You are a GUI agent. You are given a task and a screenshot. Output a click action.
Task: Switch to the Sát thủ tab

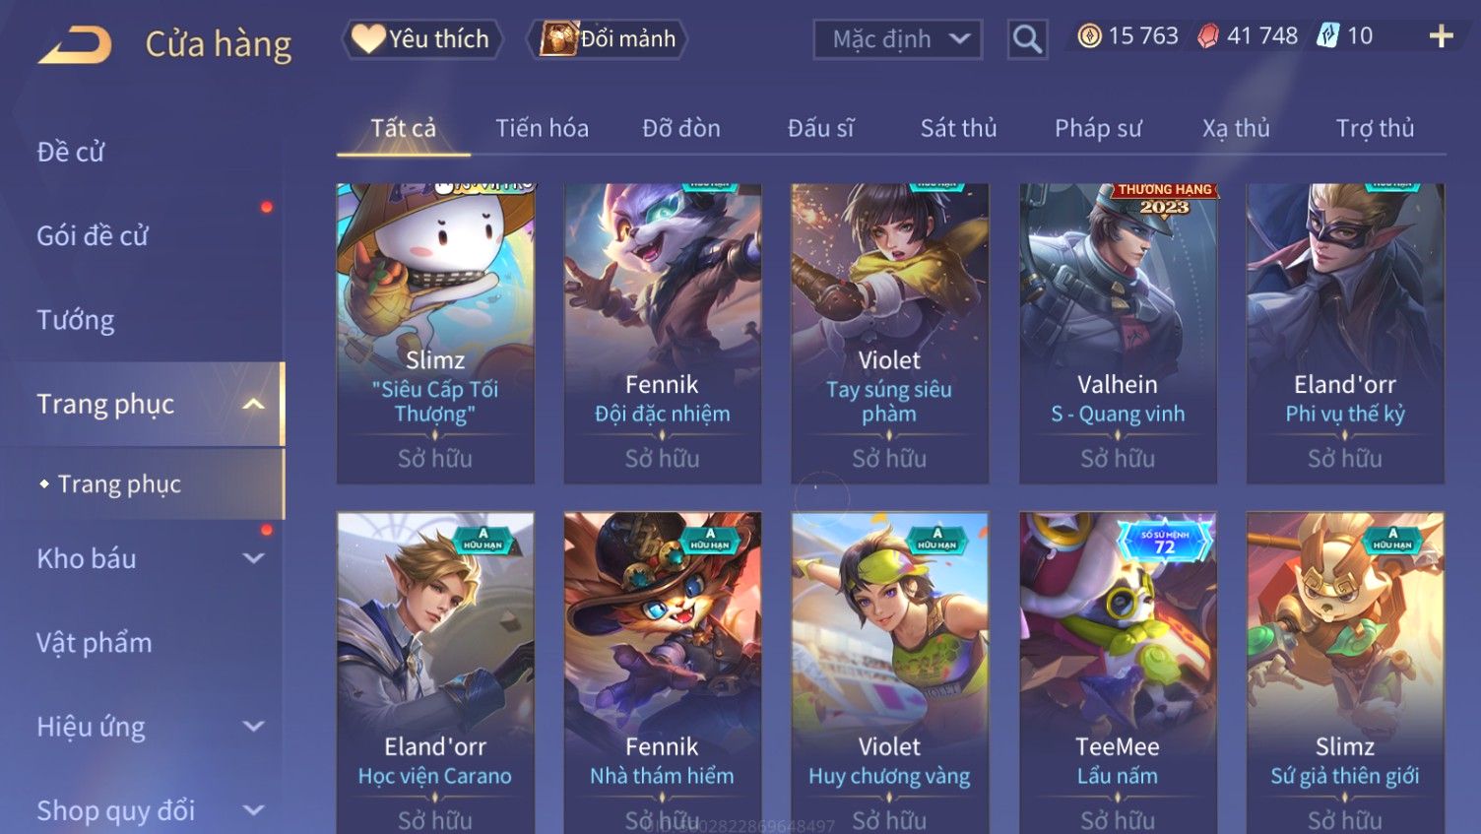coord(958,128)
